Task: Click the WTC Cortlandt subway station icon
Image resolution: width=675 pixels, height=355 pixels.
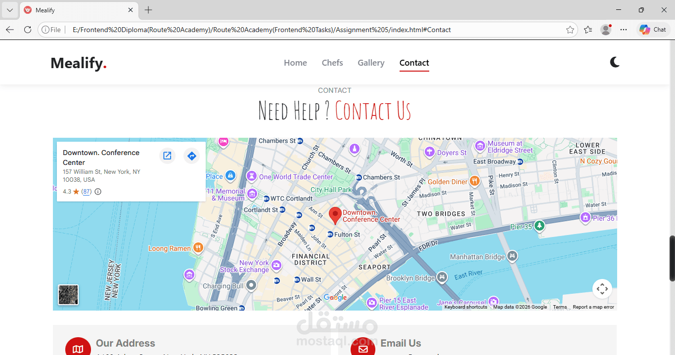Action: pyautogui.click(x=267, y=198)
